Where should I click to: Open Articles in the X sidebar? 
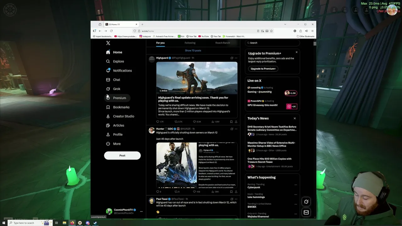click(x=115, y=126)
